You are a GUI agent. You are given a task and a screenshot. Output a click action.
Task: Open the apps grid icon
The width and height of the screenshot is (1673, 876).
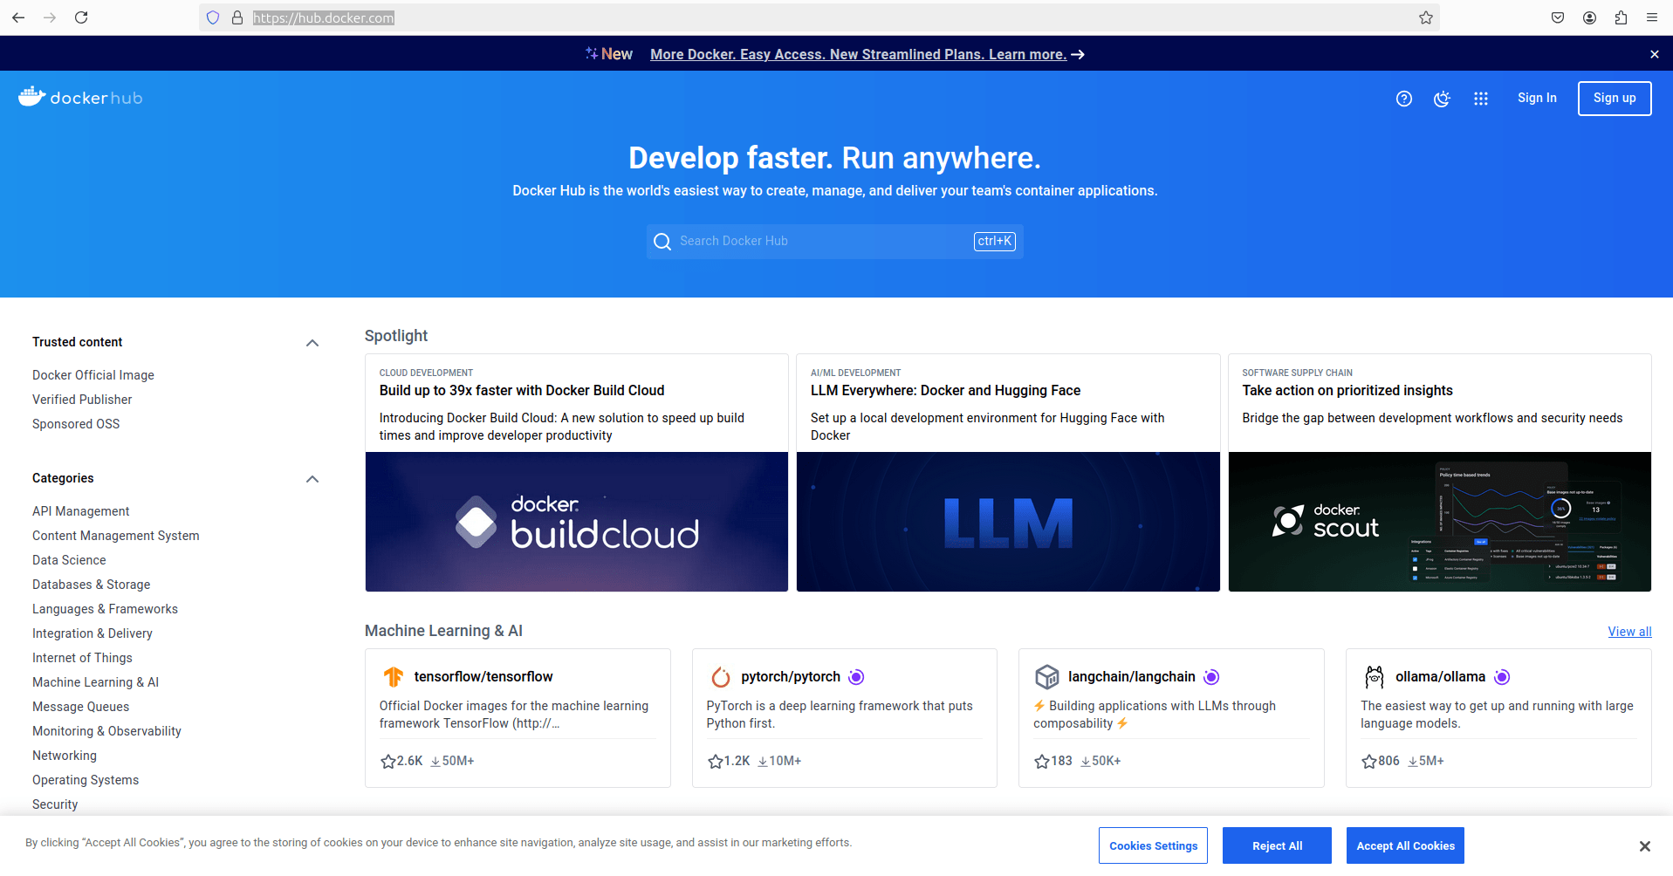click(x=1481, y=99)
